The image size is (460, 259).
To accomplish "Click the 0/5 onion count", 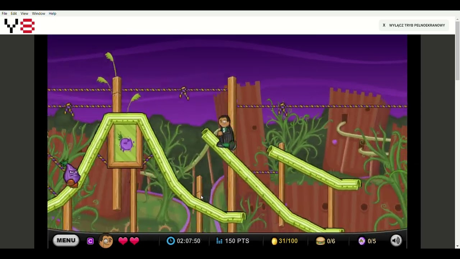I will 372,241.
